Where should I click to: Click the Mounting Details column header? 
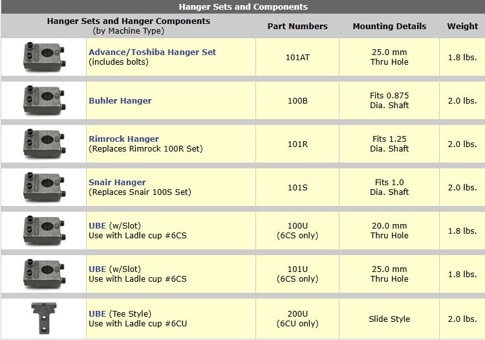[x=389, y=27]
